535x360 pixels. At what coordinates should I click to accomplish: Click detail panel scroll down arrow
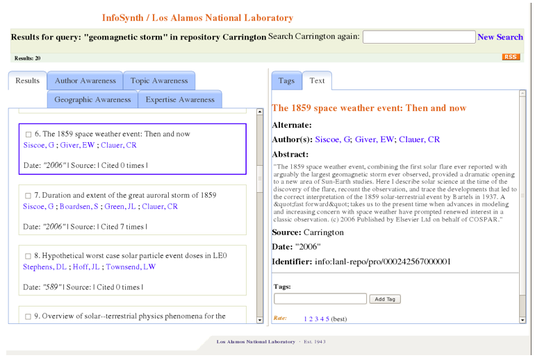522,320
